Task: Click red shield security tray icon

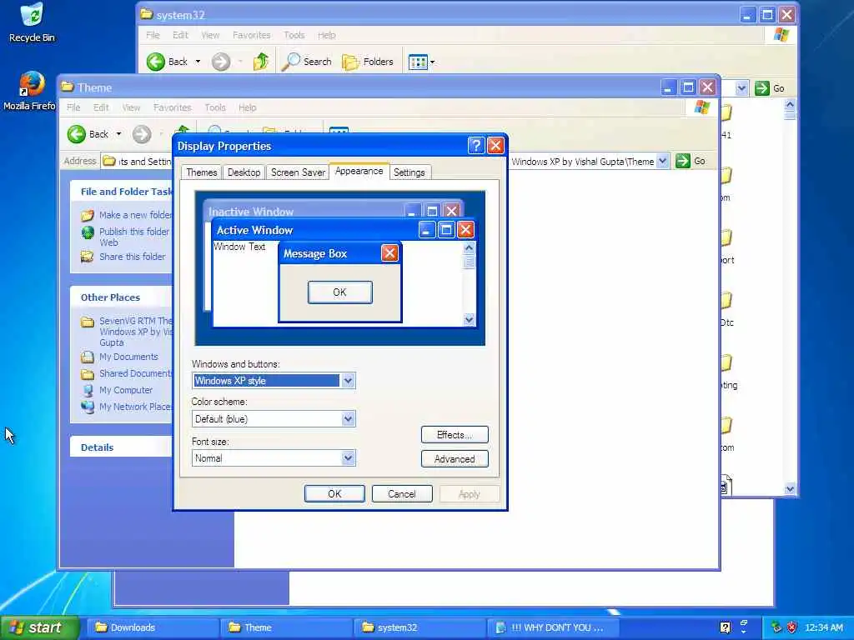Action: (792, 627)
